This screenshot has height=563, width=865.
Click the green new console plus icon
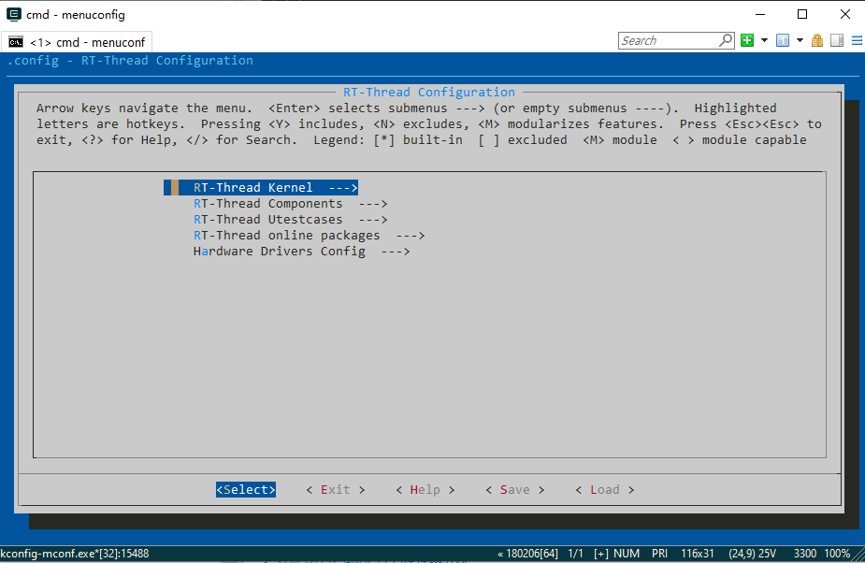coord(747,40)
